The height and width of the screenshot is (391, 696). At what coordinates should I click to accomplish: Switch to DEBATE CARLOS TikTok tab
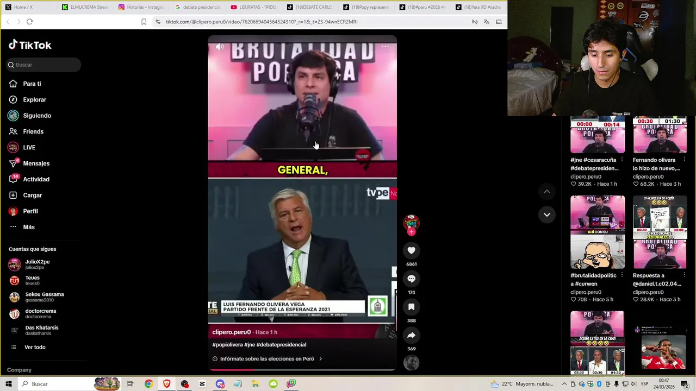[310, 7]
